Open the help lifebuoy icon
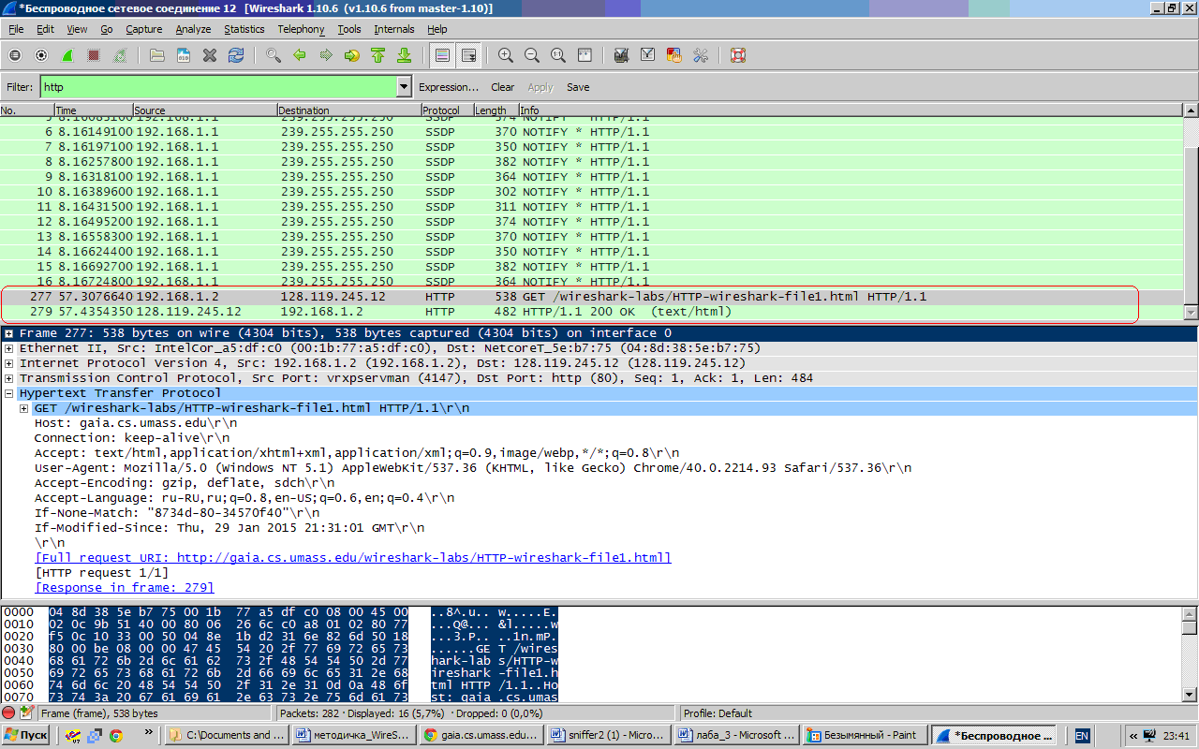 (x=738, y=55)
